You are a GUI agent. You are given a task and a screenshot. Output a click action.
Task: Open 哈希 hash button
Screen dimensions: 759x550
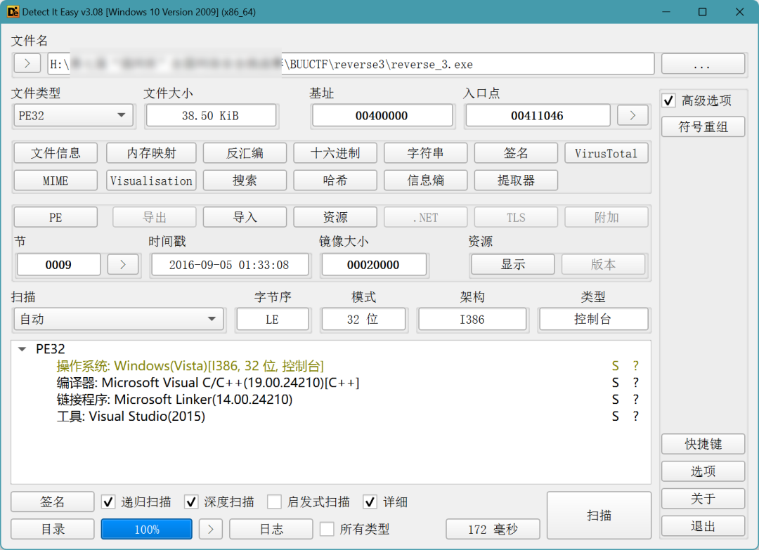click(x=335, y=180)
